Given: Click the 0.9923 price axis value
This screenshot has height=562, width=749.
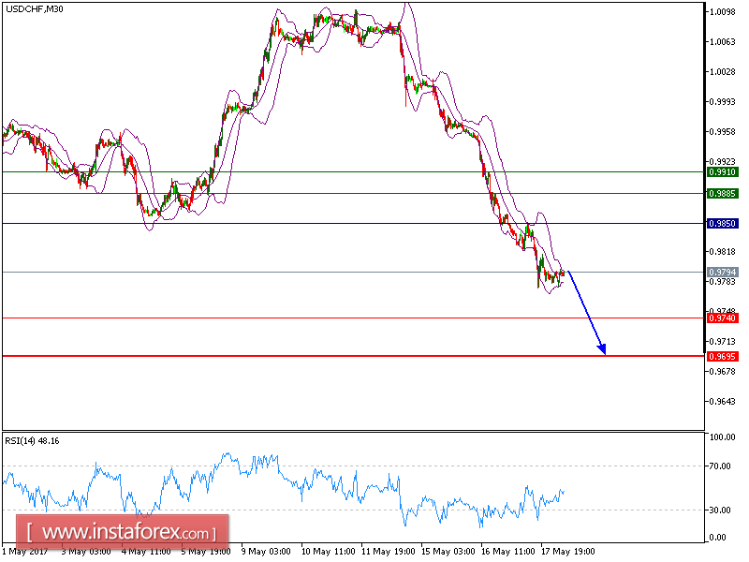Looking at the screenshot, I should [722, 161].
